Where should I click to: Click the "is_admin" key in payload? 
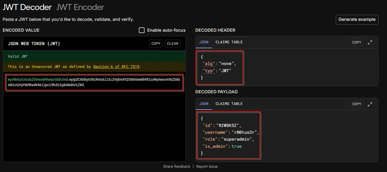pyautogui.click(x=215, y=146)
